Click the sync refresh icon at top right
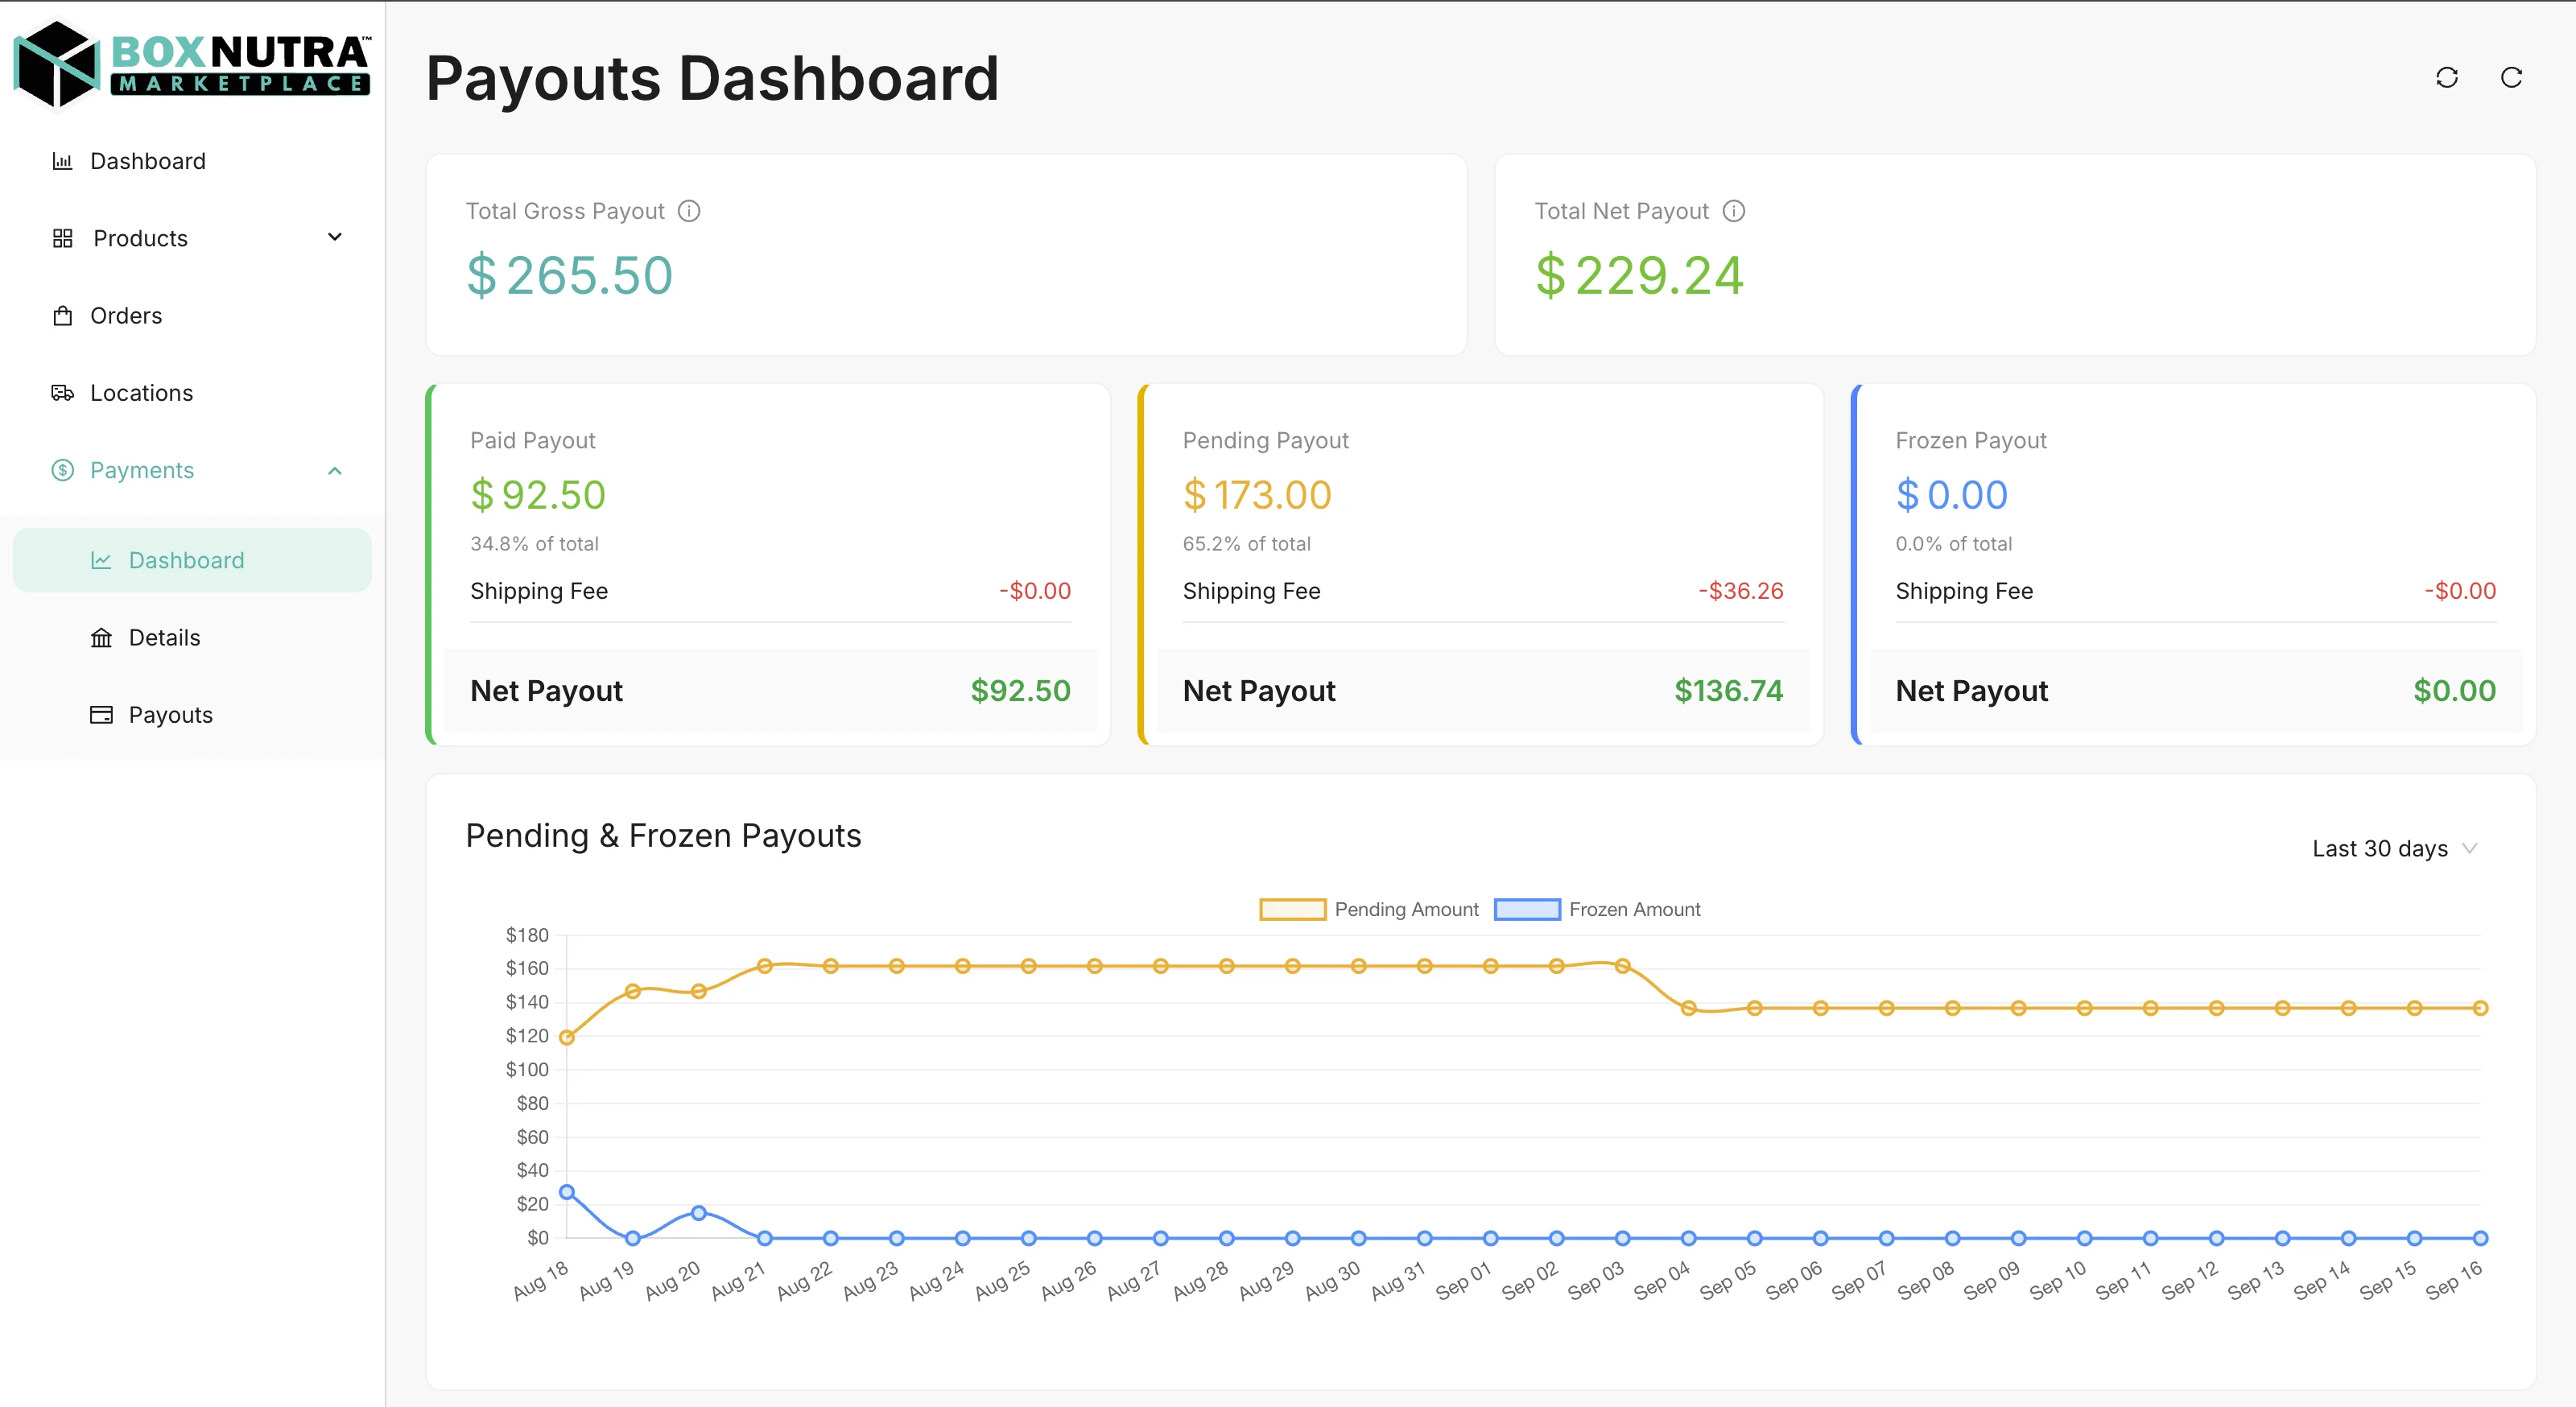 2447,77
